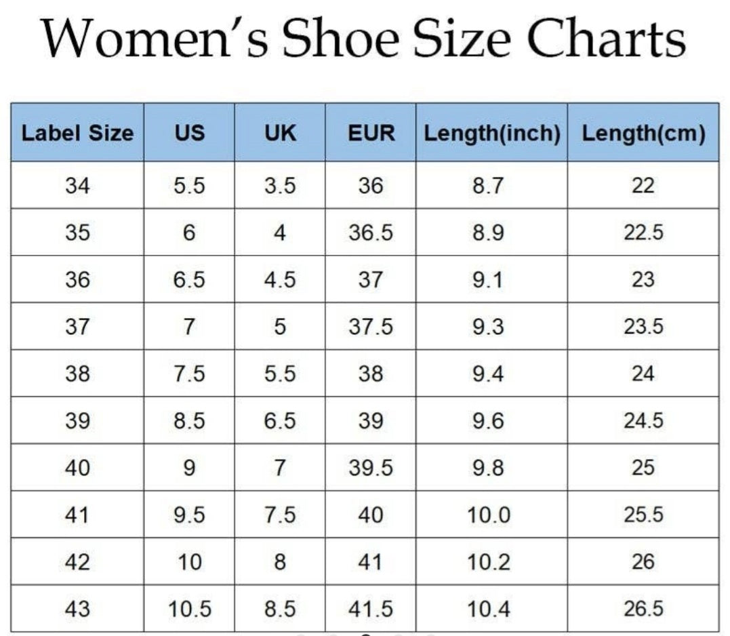Click label size 40 in first column
The width and height of the screenshot is (730, 636).
pos(77,468)
